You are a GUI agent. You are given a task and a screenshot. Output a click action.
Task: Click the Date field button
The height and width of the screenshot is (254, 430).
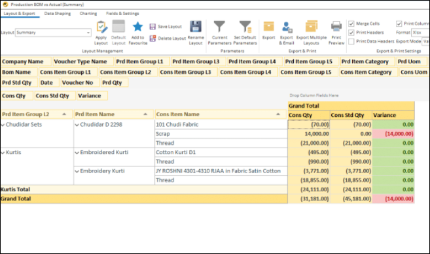point(49,83)
